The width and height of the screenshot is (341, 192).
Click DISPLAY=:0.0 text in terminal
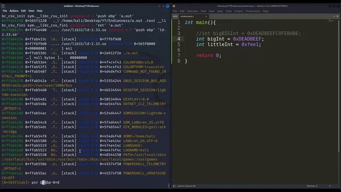pyautogui.click(x=136, y=99)
